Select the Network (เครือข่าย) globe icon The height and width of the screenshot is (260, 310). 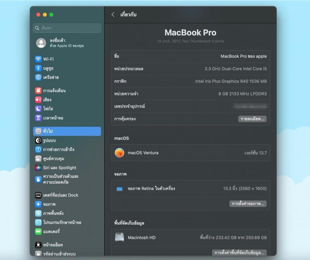38,77
